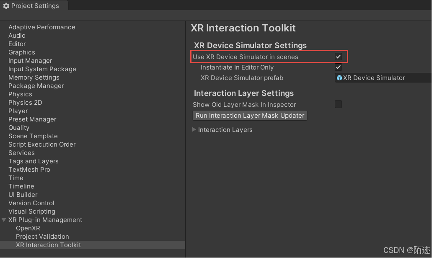Collapse the XR Plug-in Management tree arrow
The height and width of the screenshot is (258, 432).
pos(4,220)
